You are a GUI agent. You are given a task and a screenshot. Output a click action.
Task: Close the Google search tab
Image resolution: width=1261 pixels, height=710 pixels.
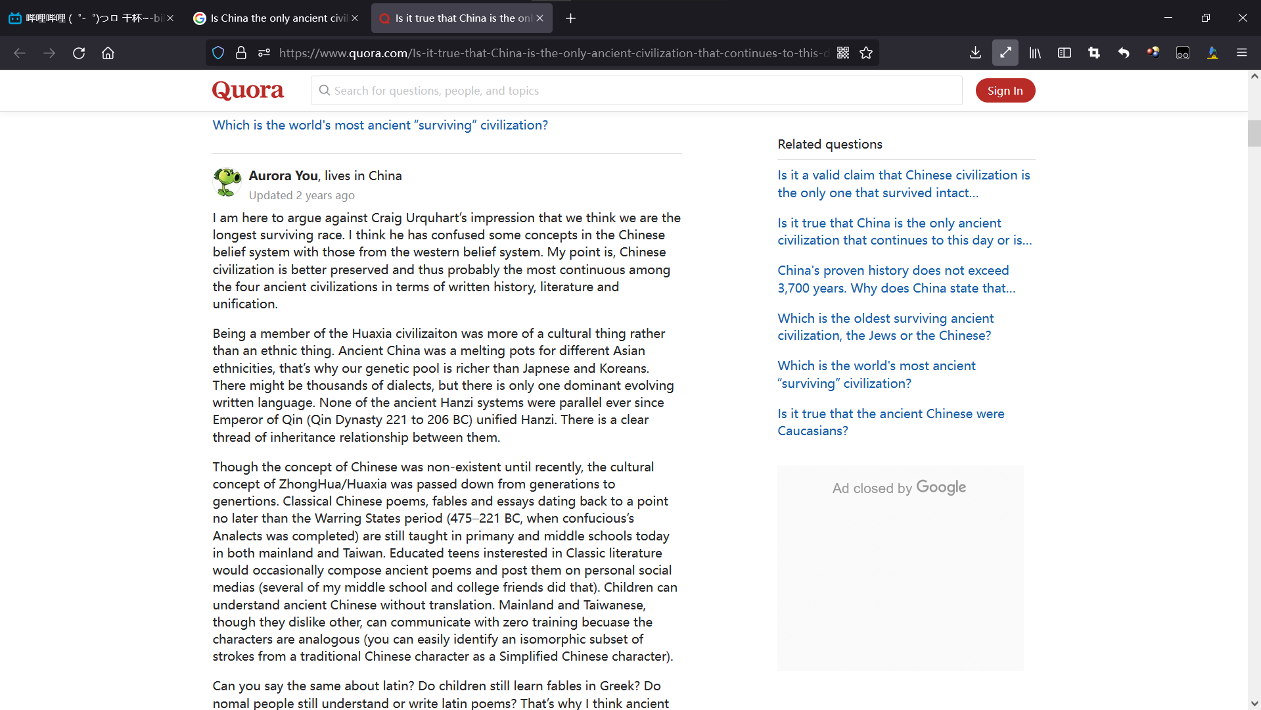tap(355, 18)
